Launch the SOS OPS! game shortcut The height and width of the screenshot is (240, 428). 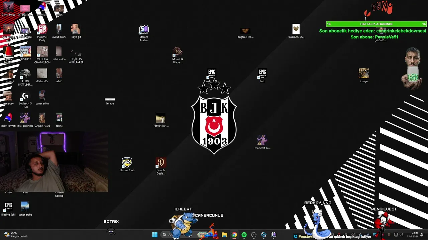25,54
